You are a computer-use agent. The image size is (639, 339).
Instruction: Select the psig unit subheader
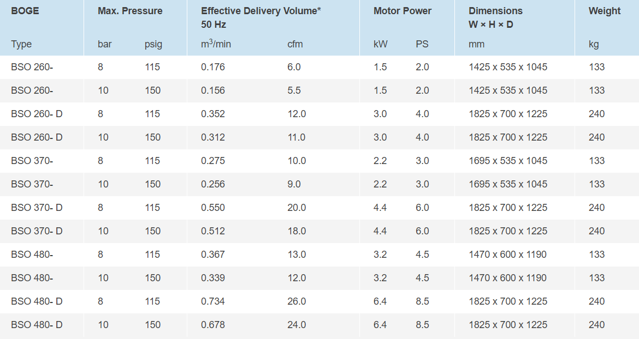153,44
